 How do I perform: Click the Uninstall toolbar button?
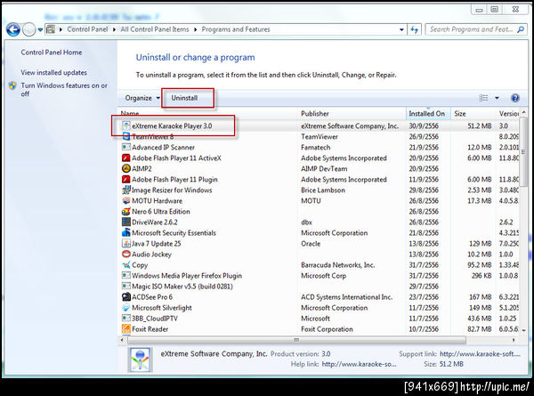click(184, 98)
